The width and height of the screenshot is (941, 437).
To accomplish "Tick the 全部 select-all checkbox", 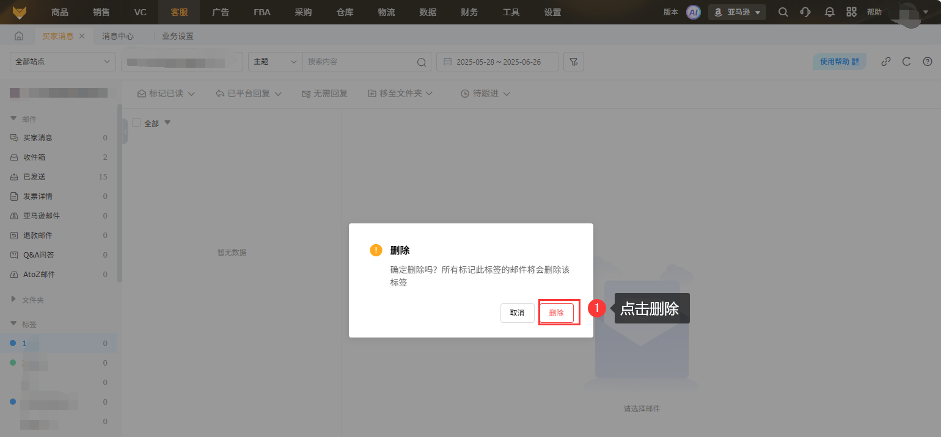I will pyautogui.click(x=136, y=123).
